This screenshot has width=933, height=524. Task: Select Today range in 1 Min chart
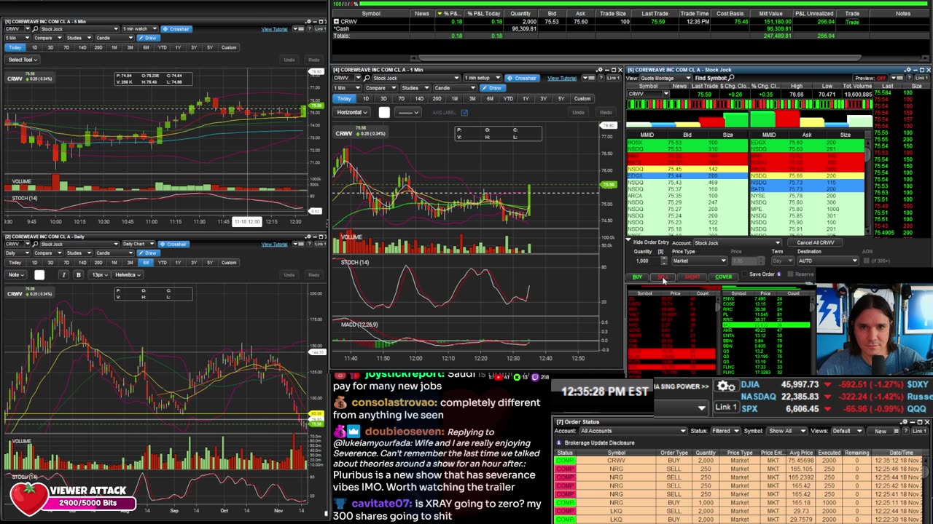click(x=344, y=98)
